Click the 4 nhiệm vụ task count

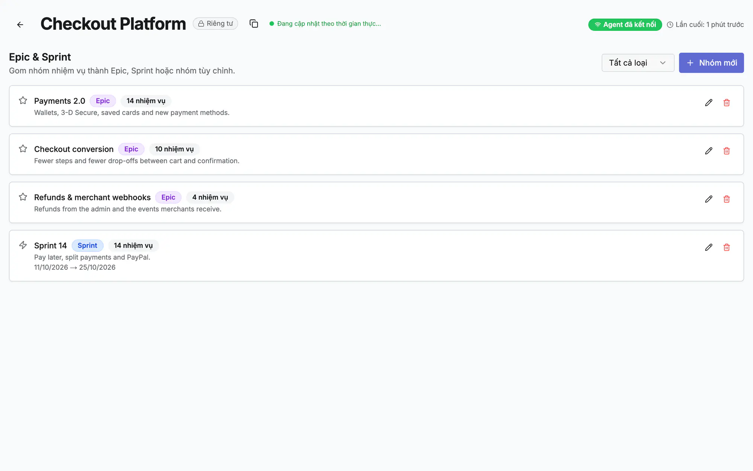tap(210, 197)
